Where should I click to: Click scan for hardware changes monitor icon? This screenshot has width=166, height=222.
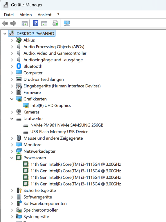point(66,23)
